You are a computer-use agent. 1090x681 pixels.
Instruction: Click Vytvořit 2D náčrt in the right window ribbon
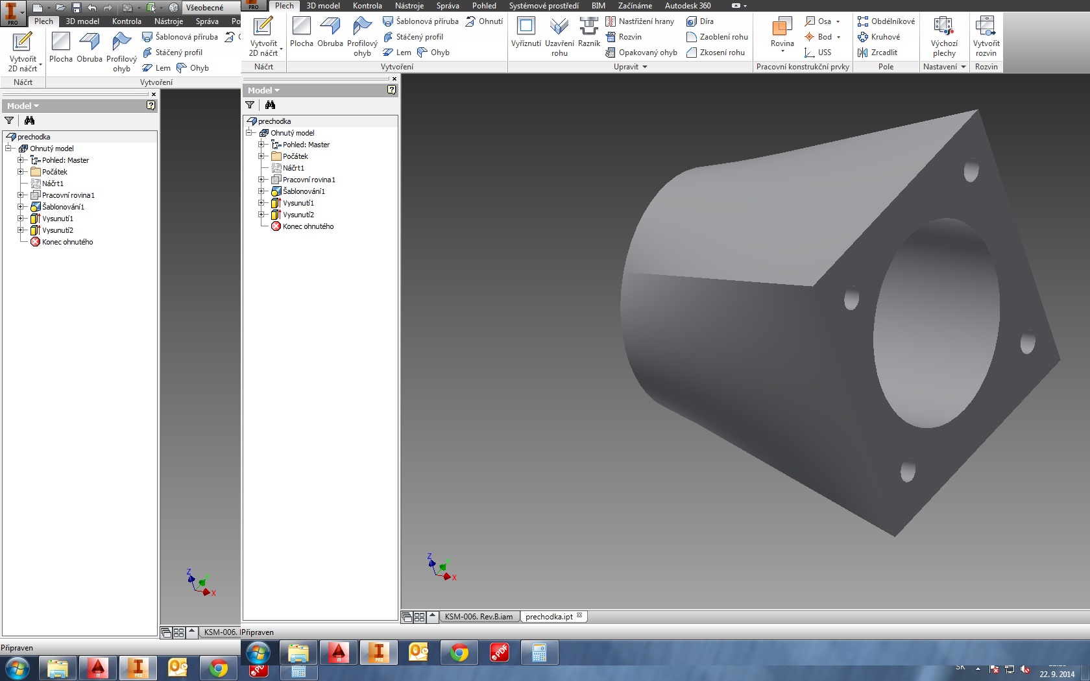[x=263, y=36]
